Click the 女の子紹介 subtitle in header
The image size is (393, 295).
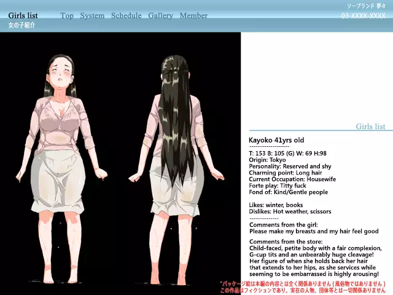click(21, 25)
